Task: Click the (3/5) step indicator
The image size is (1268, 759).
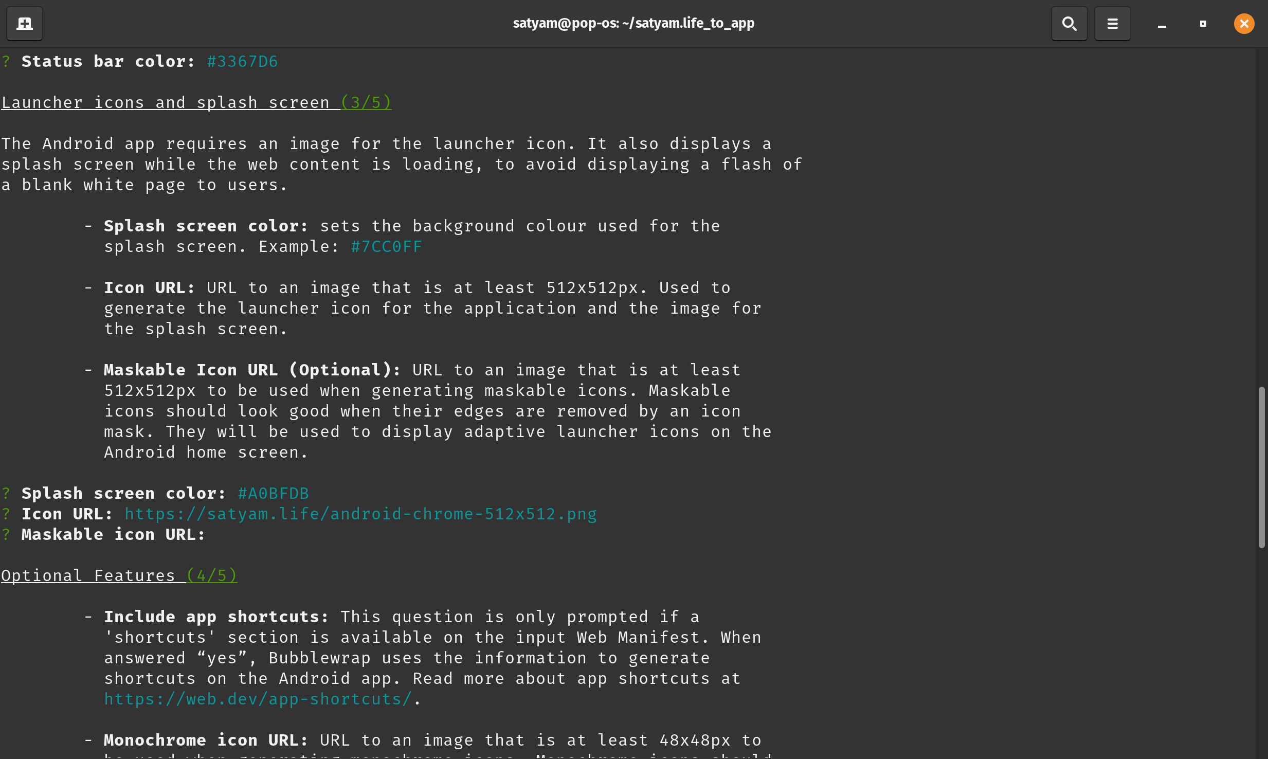Action: 366,103
